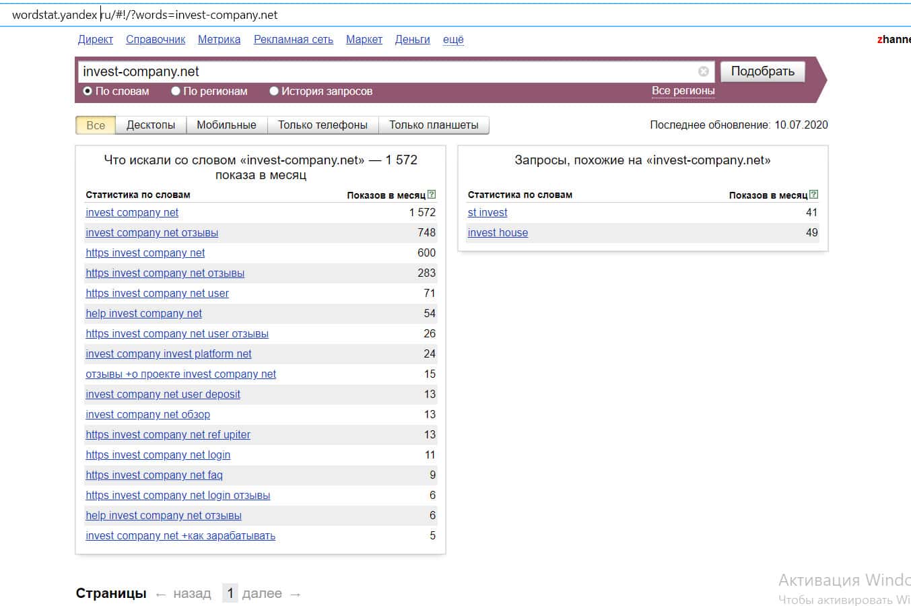Switch to the 'Мобильные' tab
911x606 pixels.
[x=226, y=125]
